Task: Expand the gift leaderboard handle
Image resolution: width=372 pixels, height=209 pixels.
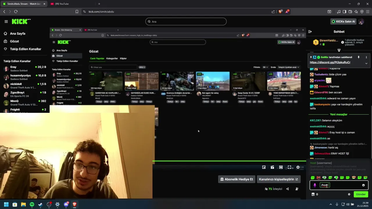Action: pyautogui.click(x=339, y=51)
